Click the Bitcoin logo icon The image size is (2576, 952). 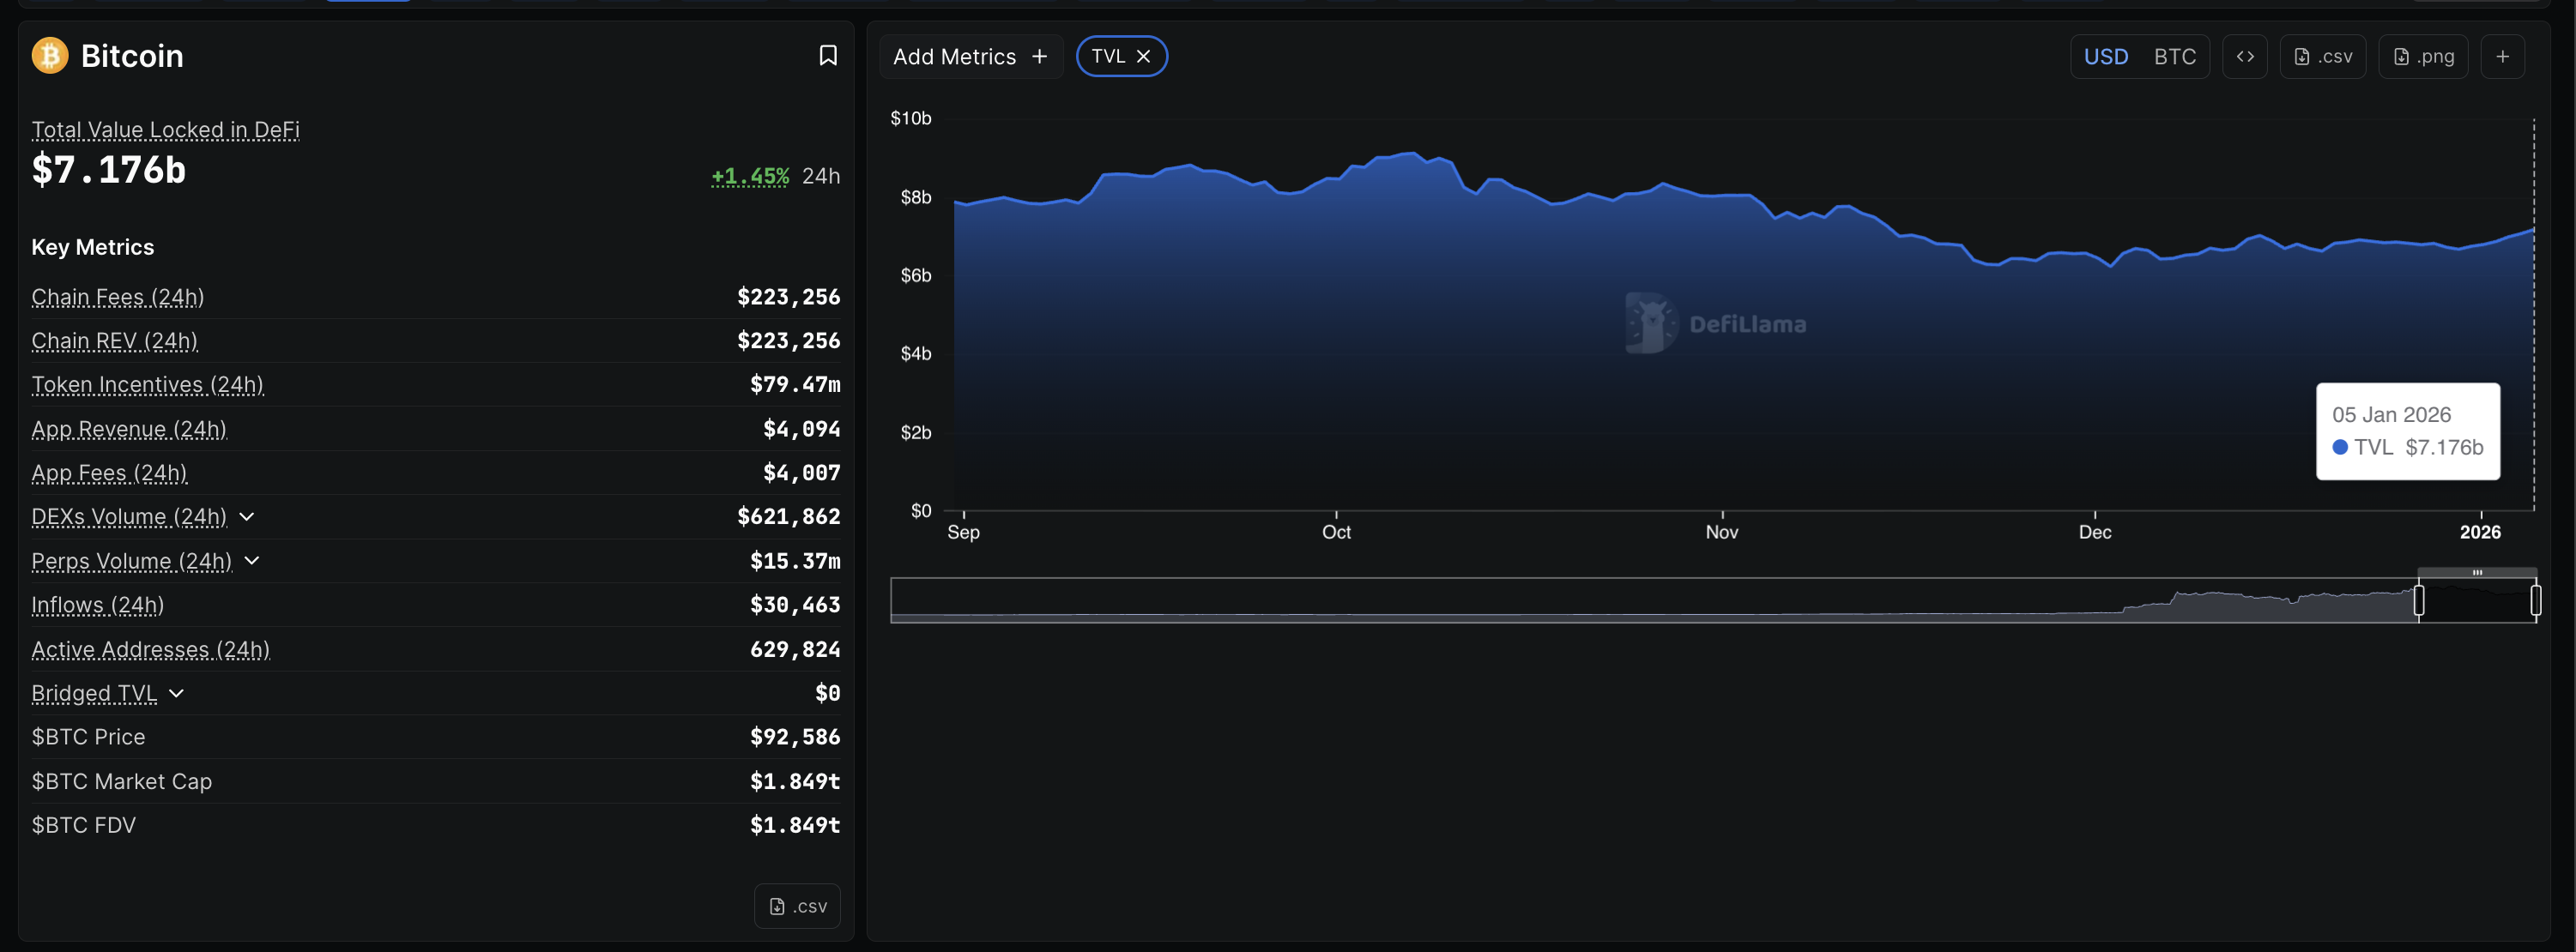tap(47, 56)
